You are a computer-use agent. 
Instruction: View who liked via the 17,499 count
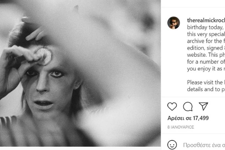200,118
